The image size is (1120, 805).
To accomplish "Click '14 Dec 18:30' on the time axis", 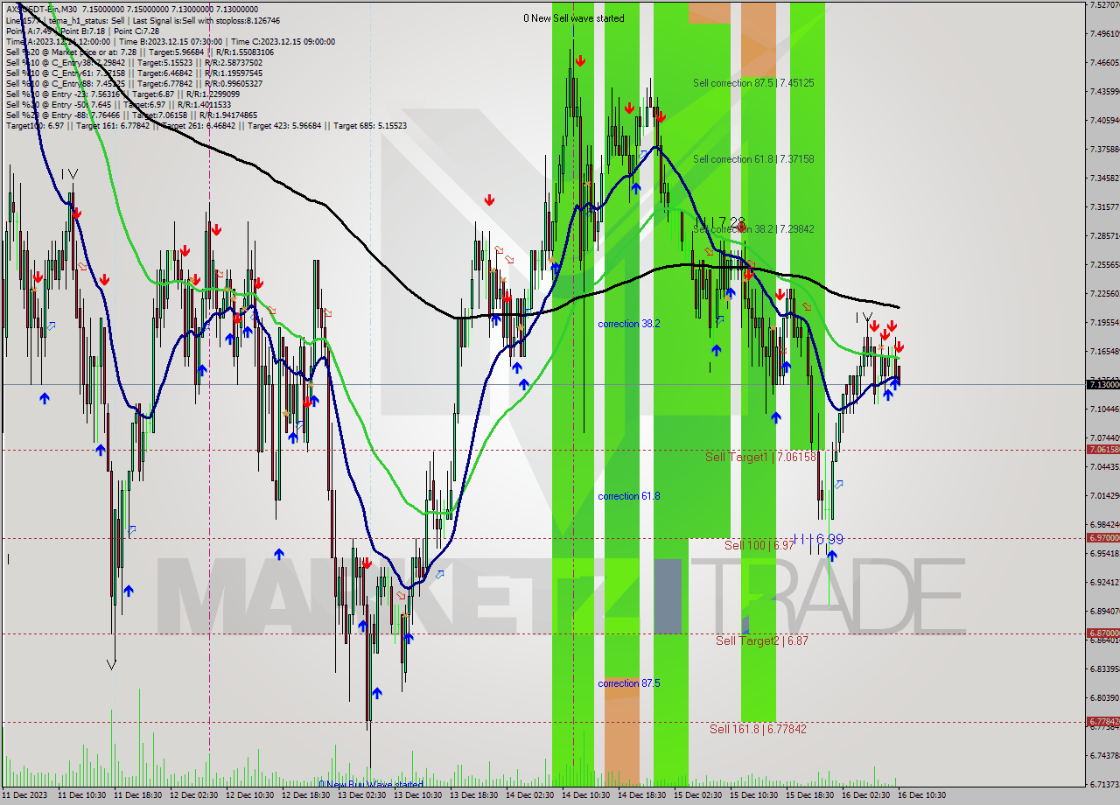I will click(x=642, y=795).
